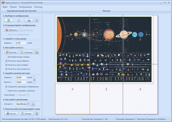The image size is (172, 122).
Task: Uncheck Печатать линии обрезки
Action: (x=6, y=61)
